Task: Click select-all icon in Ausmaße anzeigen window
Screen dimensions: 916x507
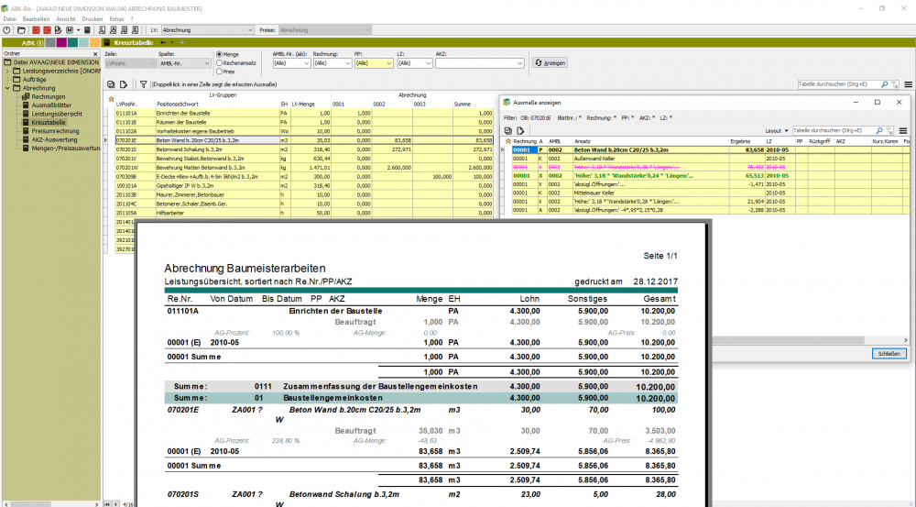Action: [507, 131]
